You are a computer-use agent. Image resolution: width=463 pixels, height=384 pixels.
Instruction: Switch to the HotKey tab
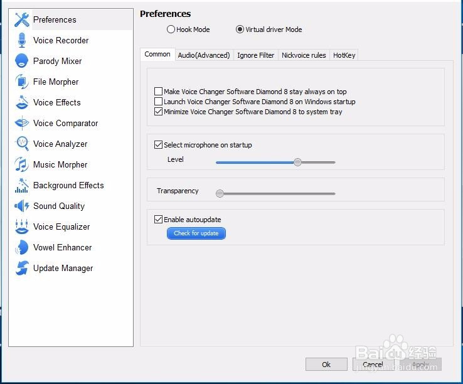(x=344, y=55)
